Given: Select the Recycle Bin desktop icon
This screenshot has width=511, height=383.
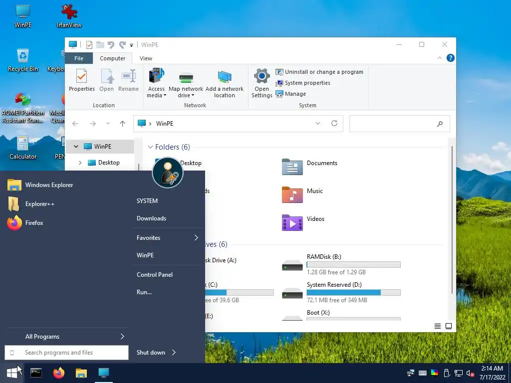Looking at the screenshot, I should click(23, 60).
